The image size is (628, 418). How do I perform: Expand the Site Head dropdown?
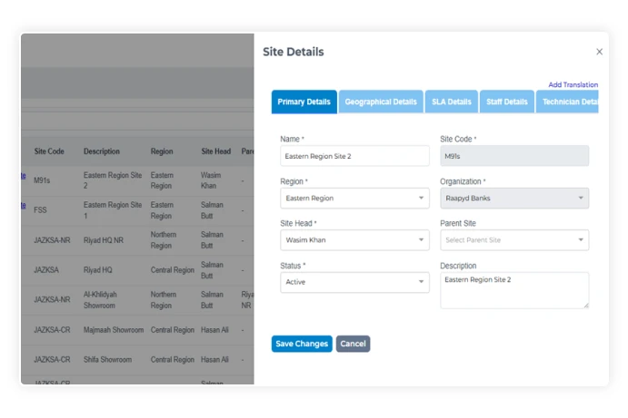point(354,240)
